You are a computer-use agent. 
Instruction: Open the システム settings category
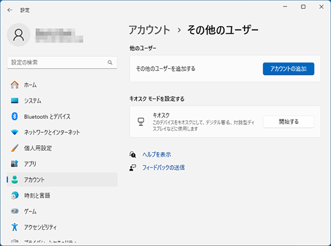click(x=62, y=100)
